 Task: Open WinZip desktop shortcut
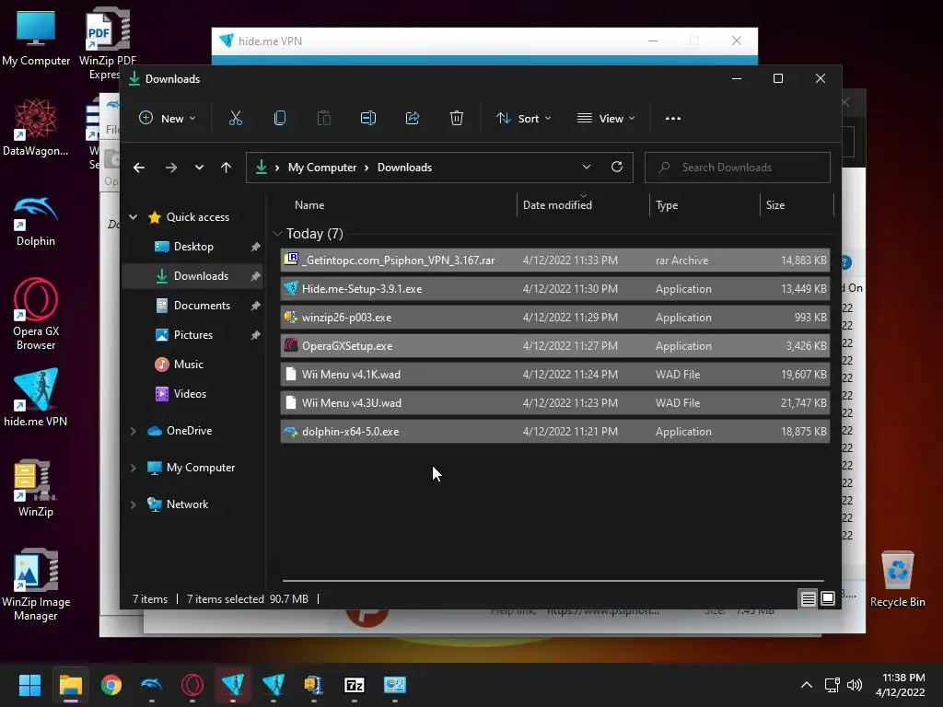(36, 488)
